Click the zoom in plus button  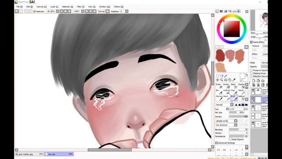[66, 11]
